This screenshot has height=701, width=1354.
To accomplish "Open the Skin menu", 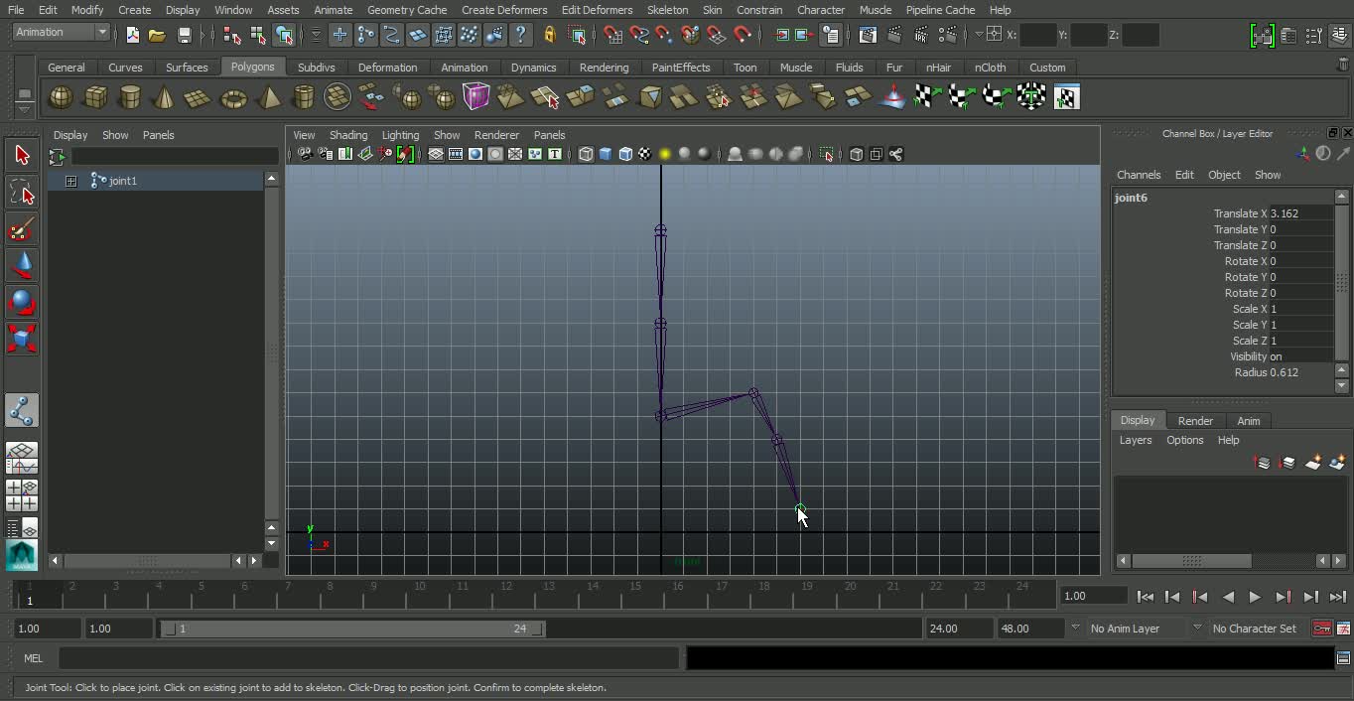I will (x=713, y=10).
